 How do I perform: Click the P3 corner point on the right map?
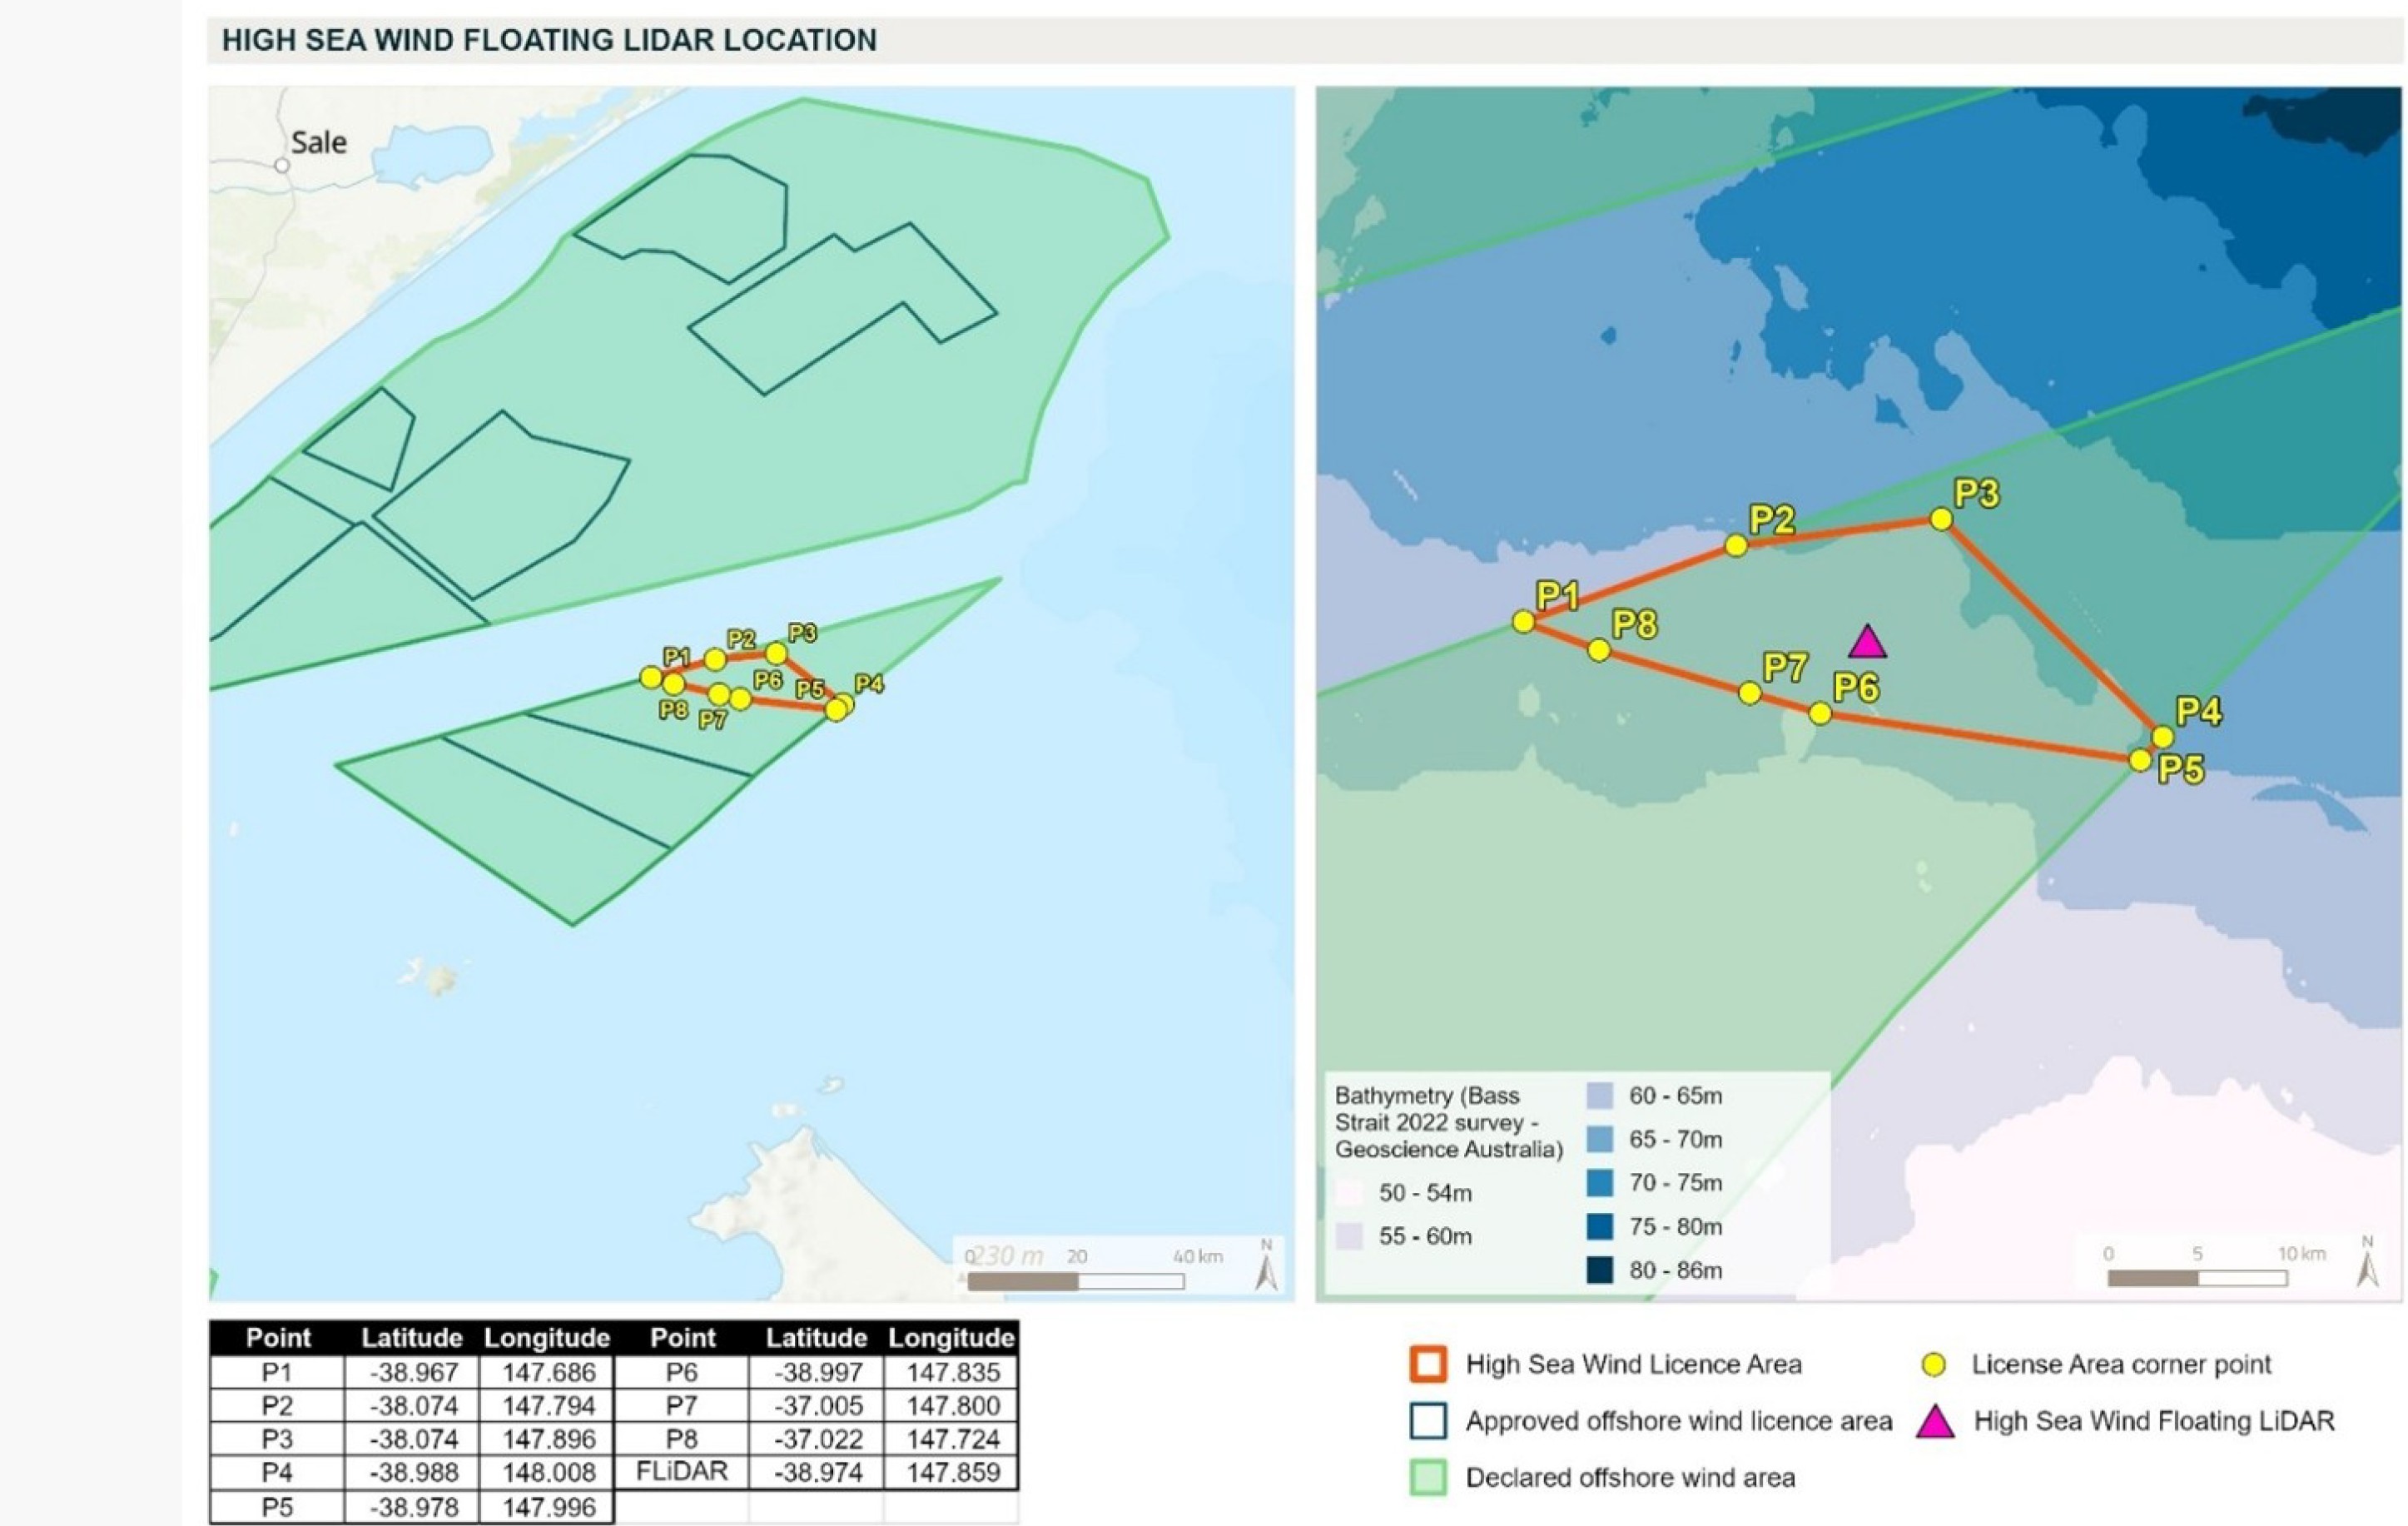pos(1941,519)
